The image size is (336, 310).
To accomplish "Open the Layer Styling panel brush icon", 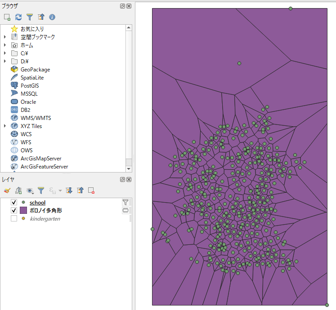I will (7, 190).
